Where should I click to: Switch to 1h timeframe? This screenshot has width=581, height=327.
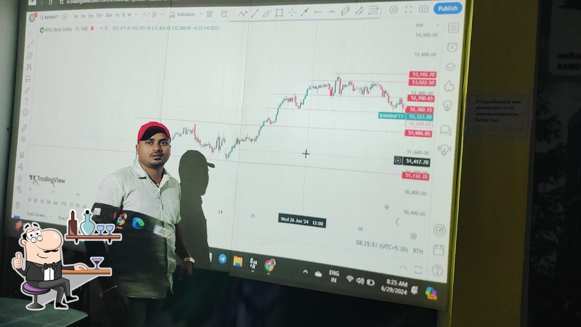pyautogui.click(x=117, y=16)
